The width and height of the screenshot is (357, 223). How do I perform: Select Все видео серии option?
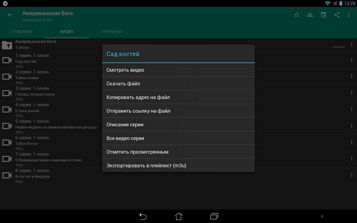[178, 138]
